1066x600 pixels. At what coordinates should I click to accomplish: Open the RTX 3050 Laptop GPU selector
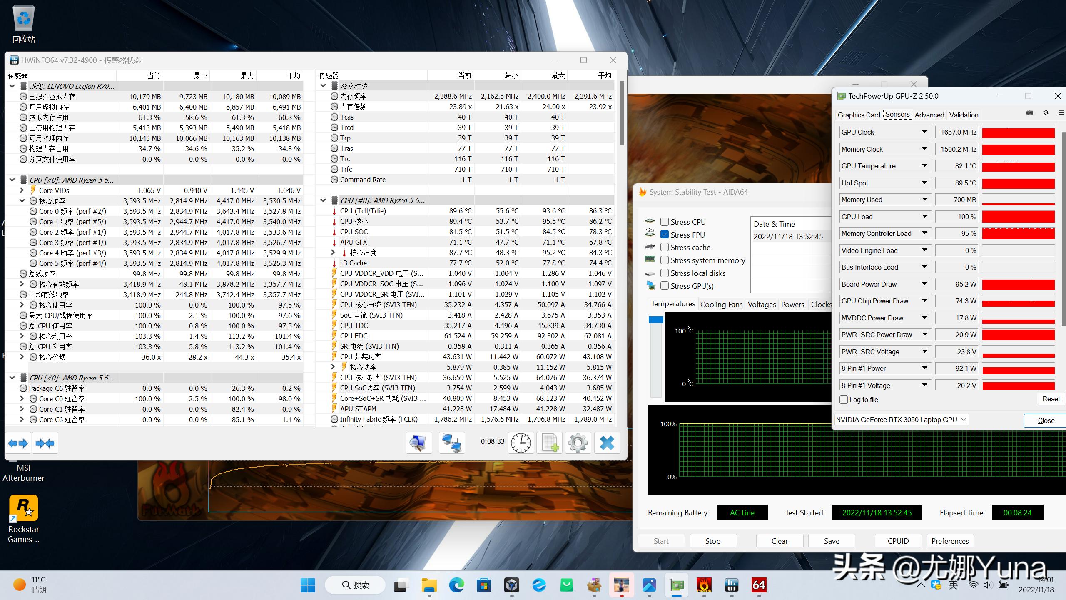click(x=901, y=420)
